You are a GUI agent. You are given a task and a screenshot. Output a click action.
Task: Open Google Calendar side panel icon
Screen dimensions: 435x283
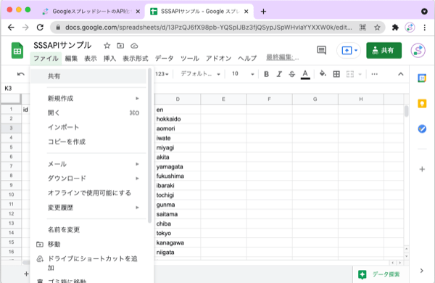(x=422, y=78)
